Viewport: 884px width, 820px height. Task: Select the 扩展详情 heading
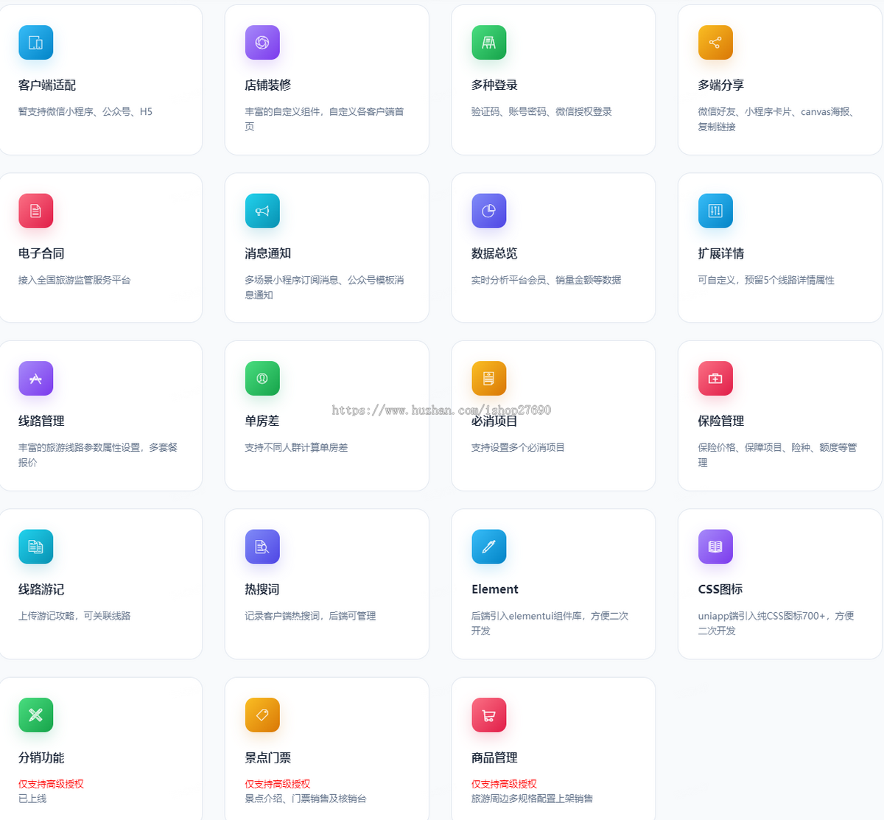(x=721, y=253)
